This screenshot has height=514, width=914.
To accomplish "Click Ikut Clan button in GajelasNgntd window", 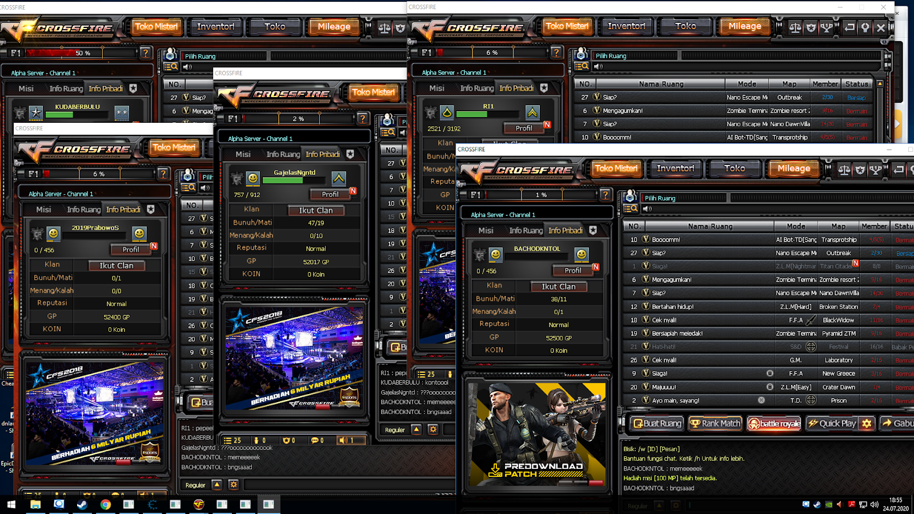I will point(315,210).
